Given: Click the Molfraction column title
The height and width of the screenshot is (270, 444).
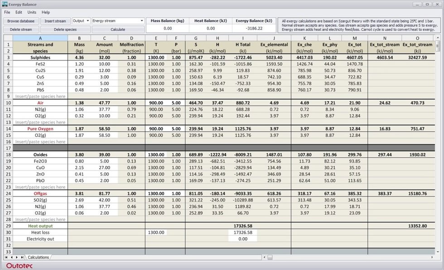Looking at the screenshot, I should coord(132,44).
